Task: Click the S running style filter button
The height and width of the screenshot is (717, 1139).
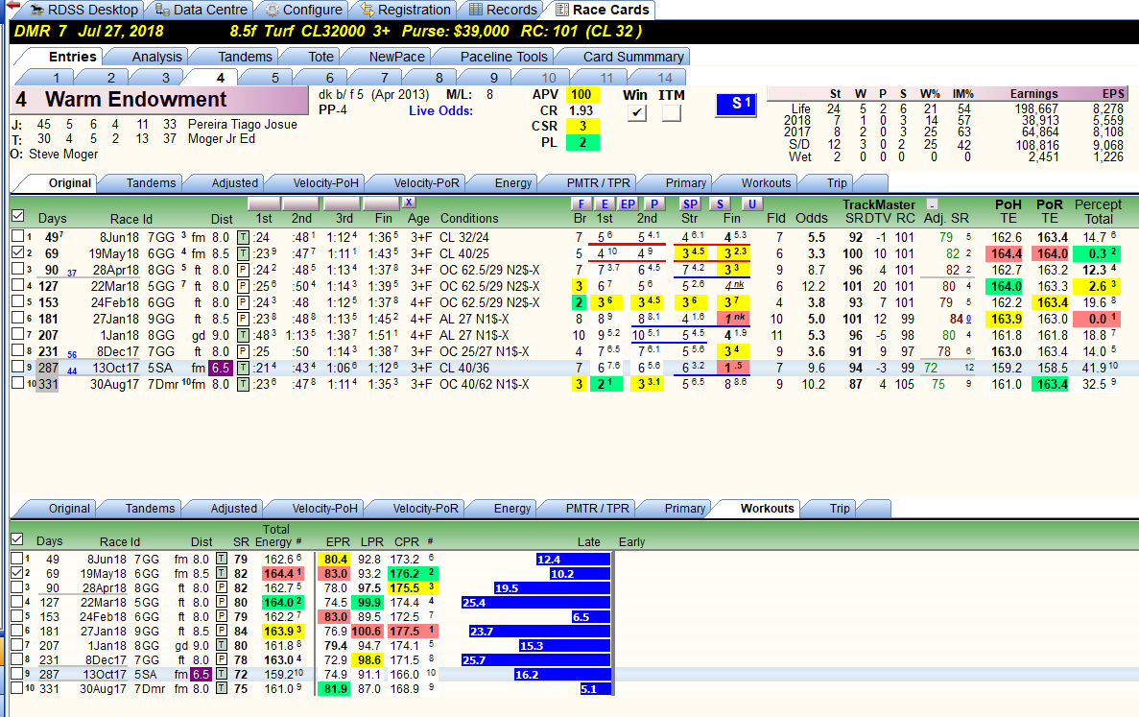Action: point(719,204)
